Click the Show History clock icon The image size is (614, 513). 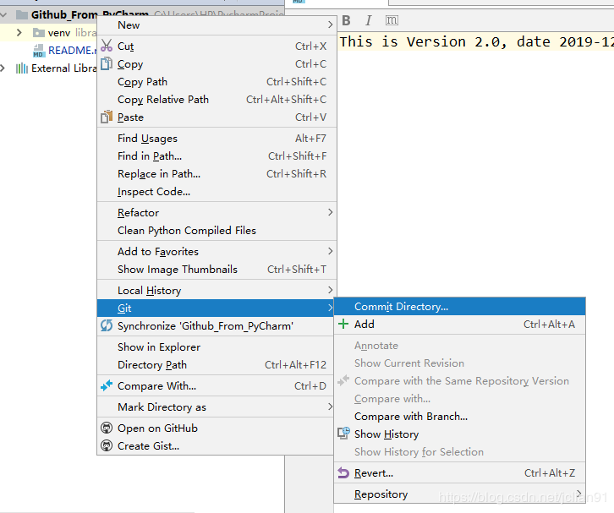point(344,434)
